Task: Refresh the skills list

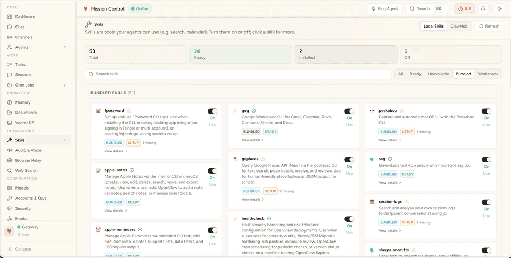Action: [489, 27]
